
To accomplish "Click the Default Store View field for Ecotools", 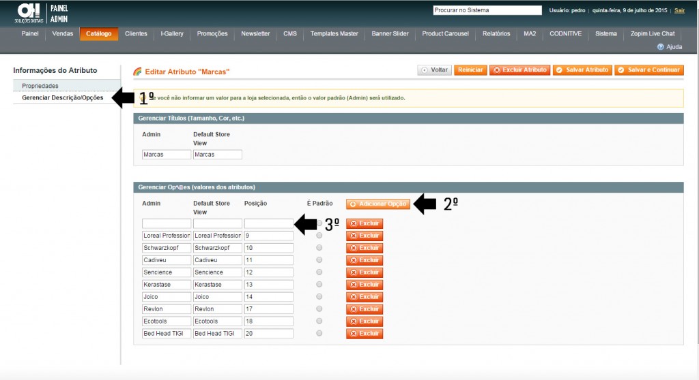I will pos(218,321).
